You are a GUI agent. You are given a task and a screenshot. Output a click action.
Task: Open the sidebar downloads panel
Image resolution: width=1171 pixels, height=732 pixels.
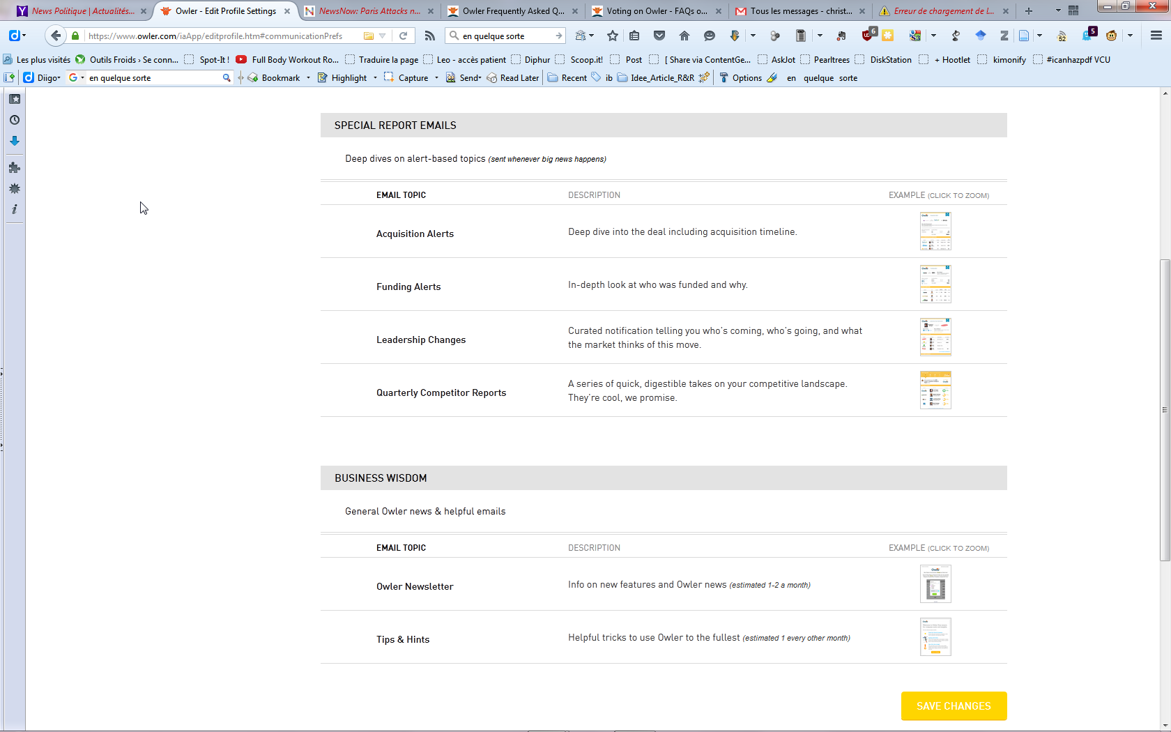click(15, 141)
